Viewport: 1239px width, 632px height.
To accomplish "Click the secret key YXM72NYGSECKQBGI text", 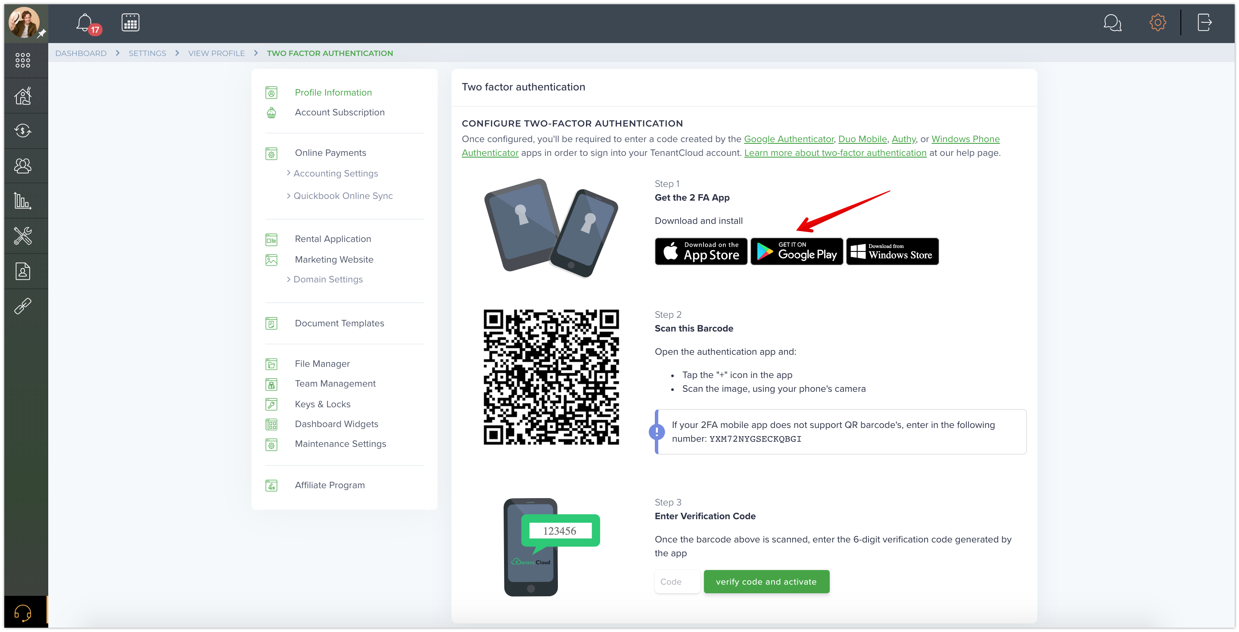I will pos(755,439).
